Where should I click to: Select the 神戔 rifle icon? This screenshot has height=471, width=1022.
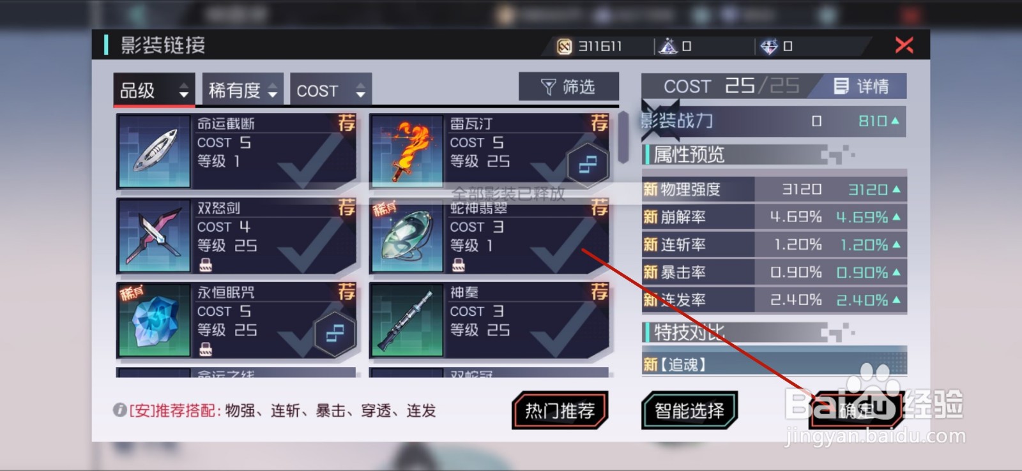408,320
